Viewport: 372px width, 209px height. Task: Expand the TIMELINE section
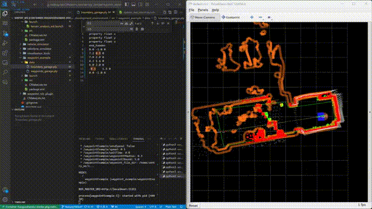point(19,203)
